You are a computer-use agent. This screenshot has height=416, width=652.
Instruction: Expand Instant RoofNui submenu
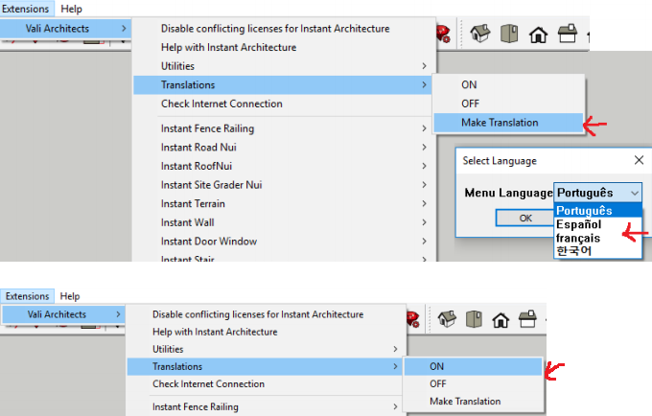pos(285,166)
